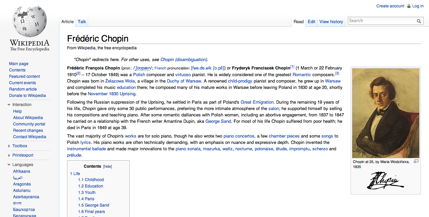Go to Main page in sidebar

pyautogui.click(x=19, y=64)
